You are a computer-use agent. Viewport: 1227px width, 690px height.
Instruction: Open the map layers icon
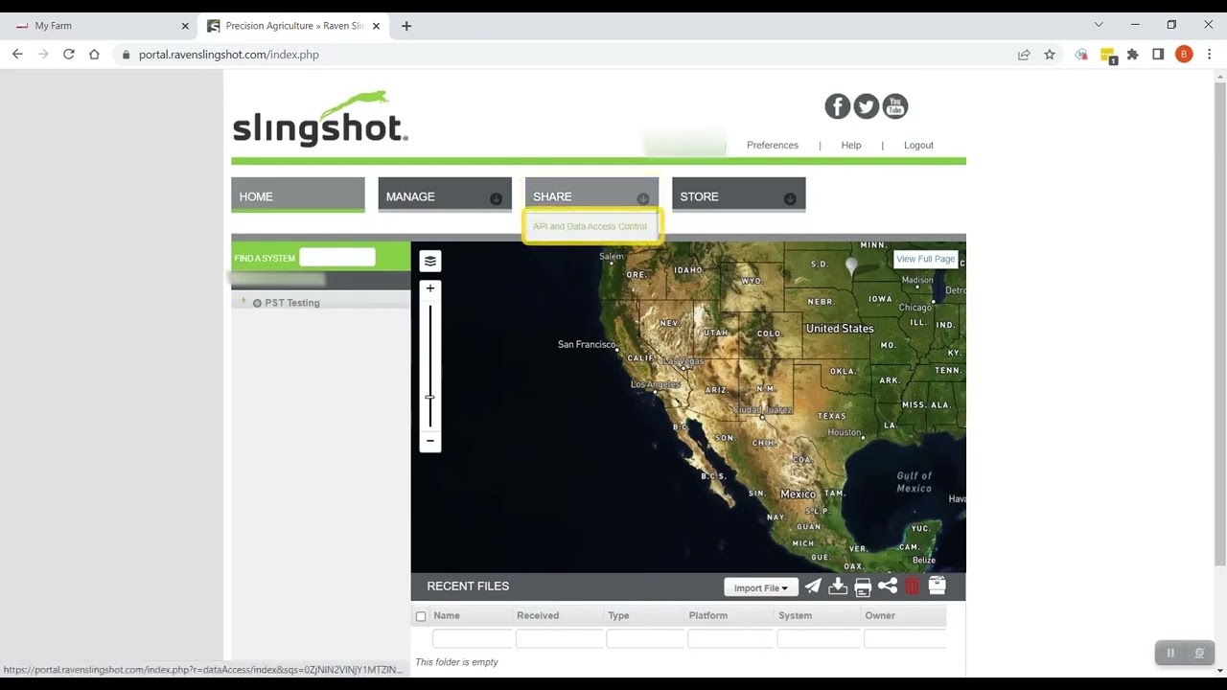coord(430,261)
